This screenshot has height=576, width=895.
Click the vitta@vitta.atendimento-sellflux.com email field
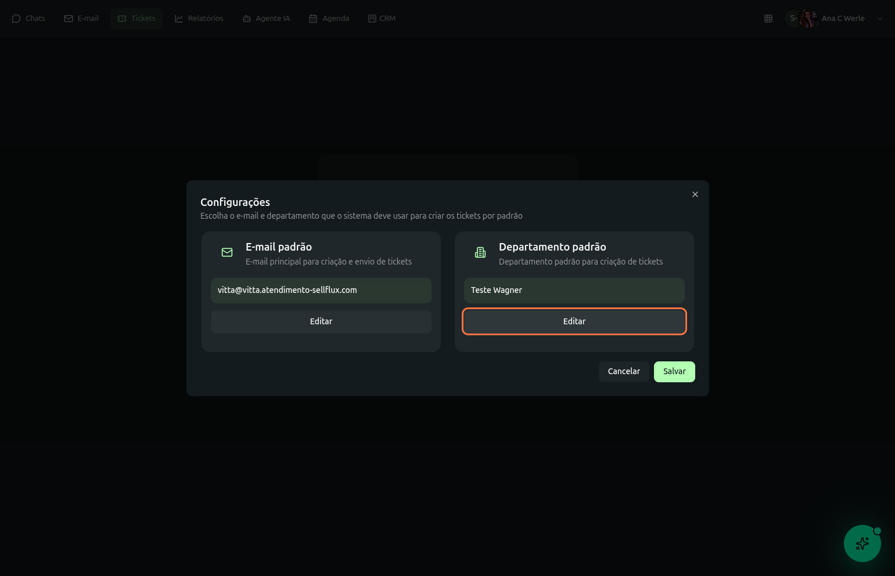tap(321, 290)
